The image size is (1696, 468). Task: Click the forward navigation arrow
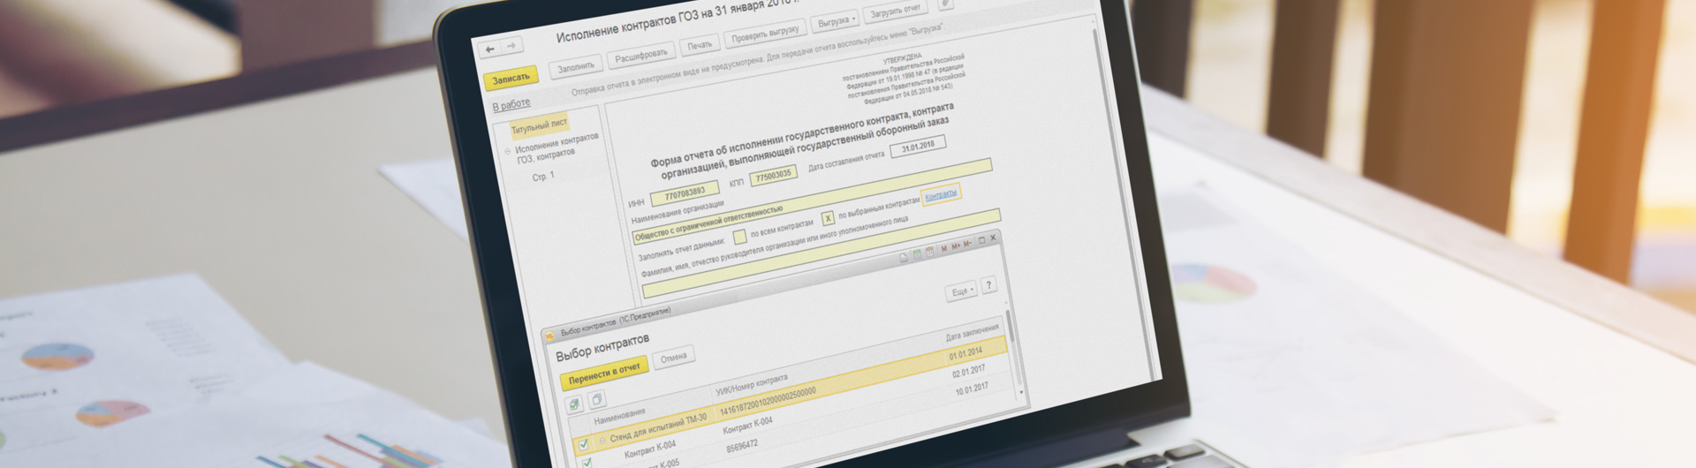[x=511, y=46]
